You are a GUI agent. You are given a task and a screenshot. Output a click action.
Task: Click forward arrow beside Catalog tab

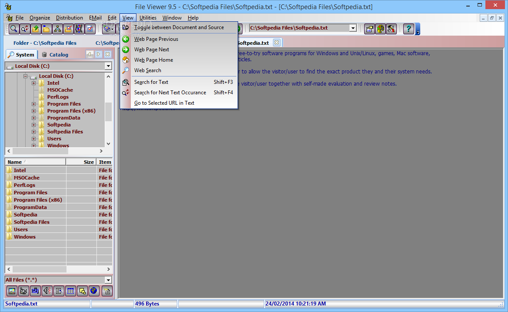[x=99, y=54]
